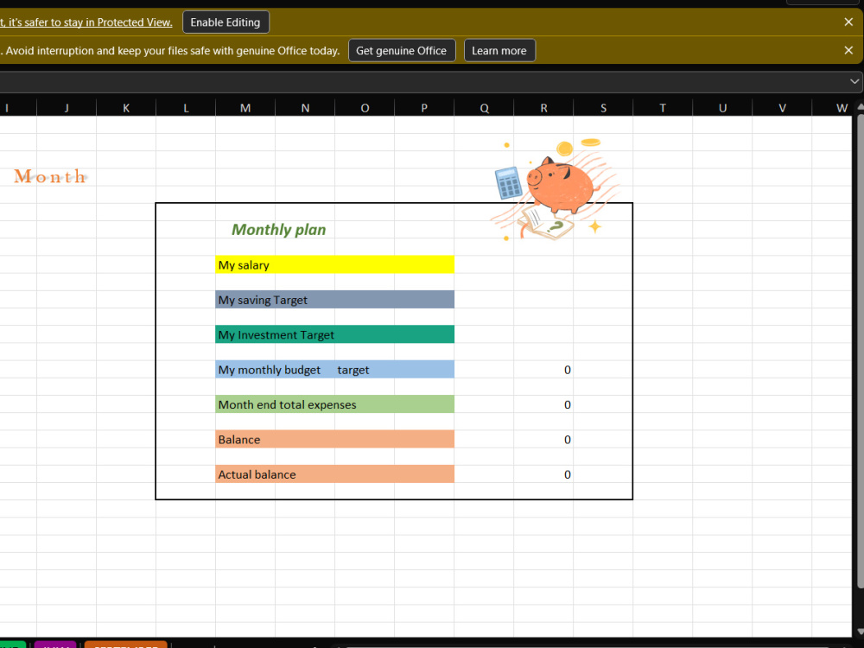Select column L header
864x648 pixels.
[x=186, y=108]
